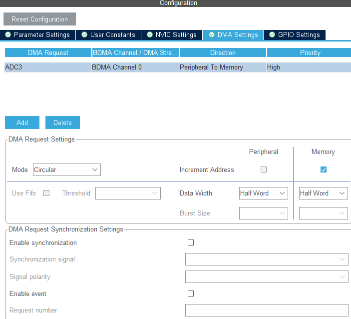Click the green check icon on GPIO Settings
Screen dimensions: 351x319
tap(272, 34)
